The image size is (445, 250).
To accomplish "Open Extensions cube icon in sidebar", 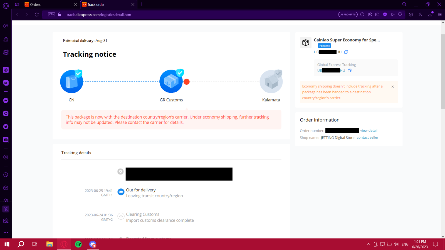I will pos(6,188).
